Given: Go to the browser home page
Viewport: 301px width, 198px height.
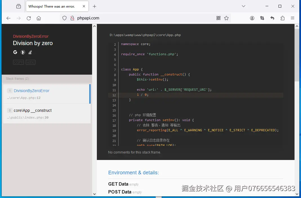Looking at the screenshot, I should [39, 18].
